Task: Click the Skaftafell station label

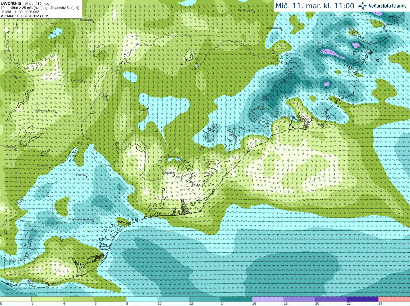Action: (168, 173)
